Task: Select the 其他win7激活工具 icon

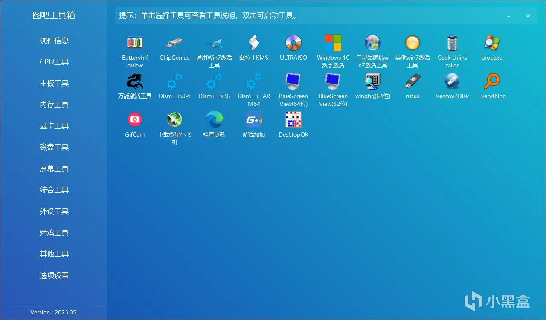Action: point(412,43)
